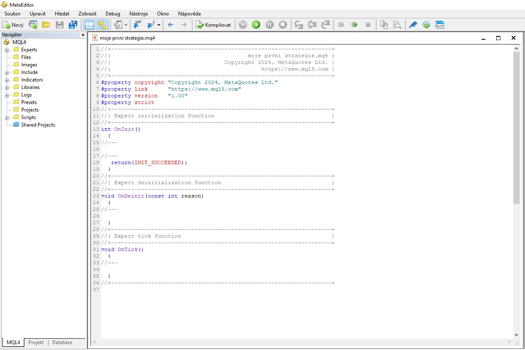Click the Styler comb icon

click(413, 25)
